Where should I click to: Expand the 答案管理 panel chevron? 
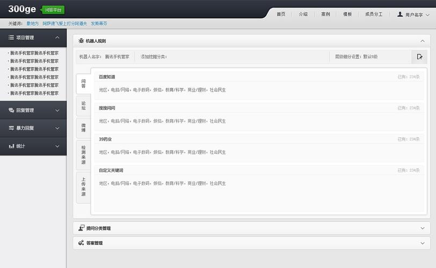click(x=423, y=243)
